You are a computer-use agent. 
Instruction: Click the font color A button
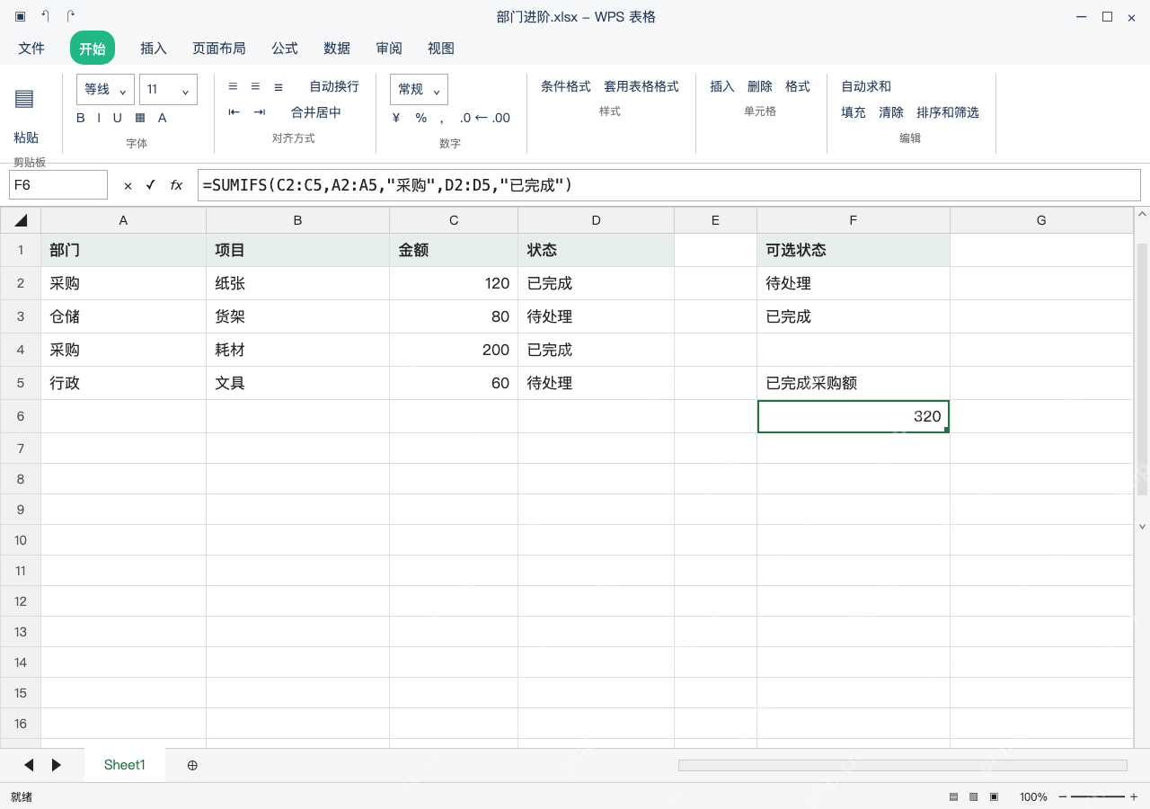163,118
